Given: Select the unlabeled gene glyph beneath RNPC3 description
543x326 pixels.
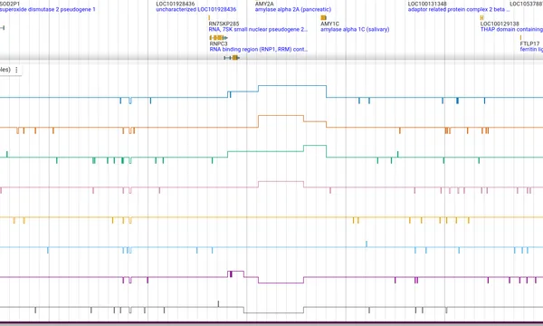Looking at the screenshot, I should point(232,58).
